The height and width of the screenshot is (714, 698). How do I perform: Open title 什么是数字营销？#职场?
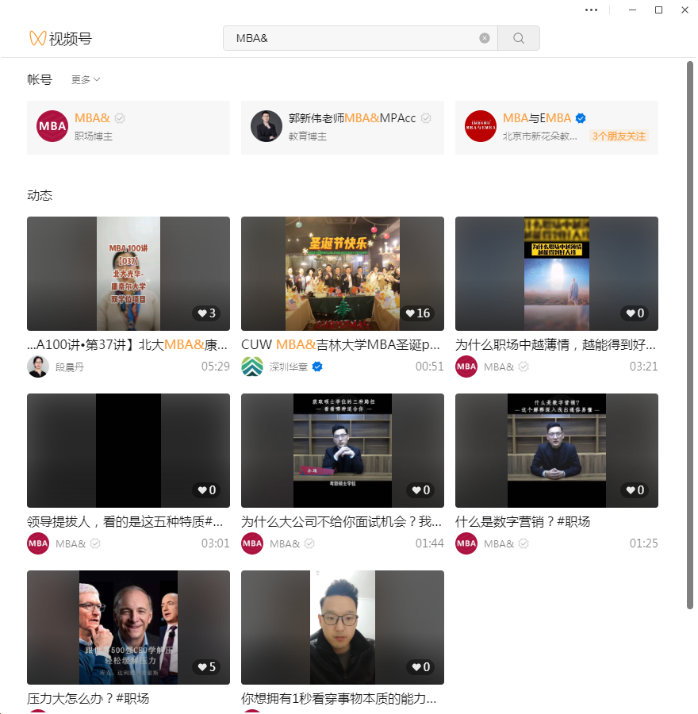click(523, 521)
